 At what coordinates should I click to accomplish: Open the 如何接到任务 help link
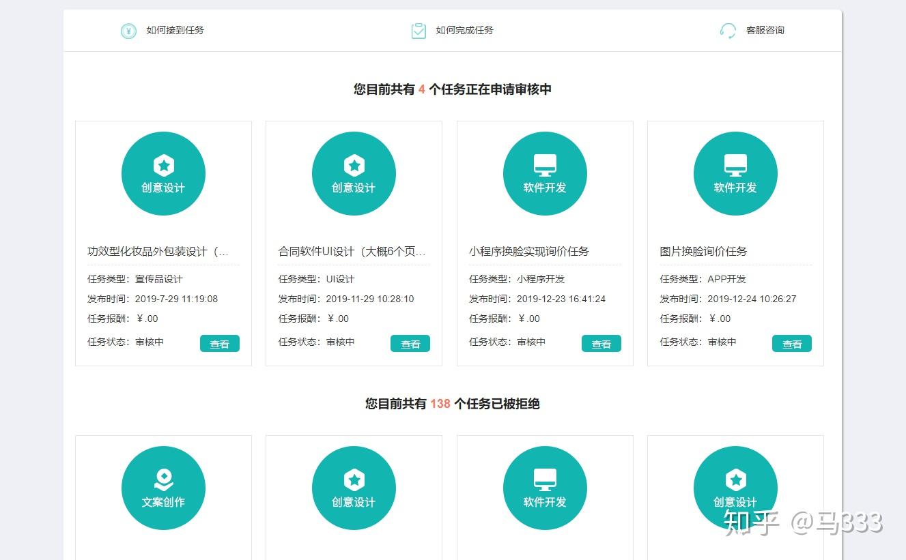click(x=175, y=30)
